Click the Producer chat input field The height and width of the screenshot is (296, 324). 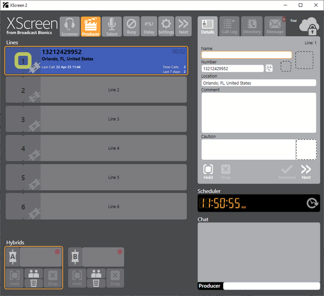[272, 286]
